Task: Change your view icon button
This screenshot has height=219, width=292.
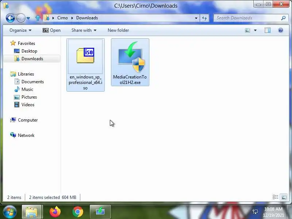Action: [x=247, y=30]
